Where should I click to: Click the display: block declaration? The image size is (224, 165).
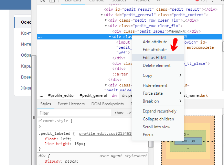pos(62,161)
